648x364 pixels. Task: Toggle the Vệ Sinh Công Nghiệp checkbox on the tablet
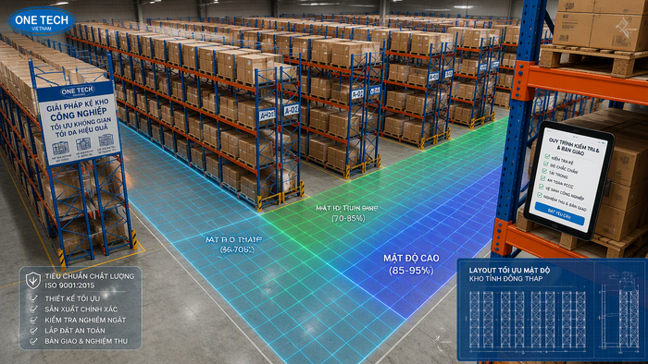[542, 187]
